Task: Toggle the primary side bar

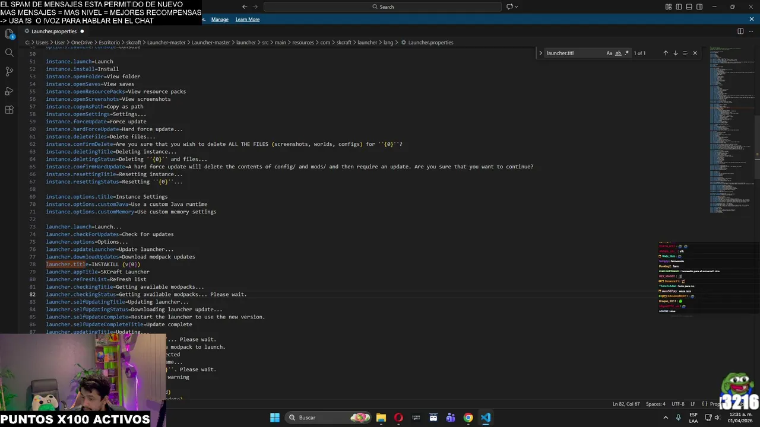Action: [679, 7]
